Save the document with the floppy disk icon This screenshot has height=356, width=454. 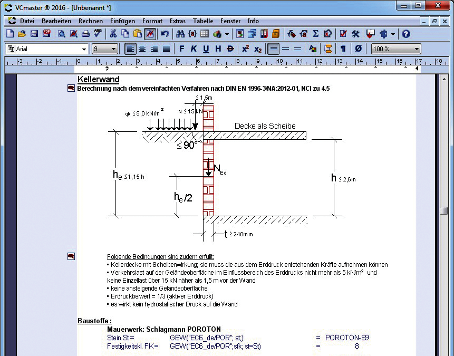click(x=34, y=34)
